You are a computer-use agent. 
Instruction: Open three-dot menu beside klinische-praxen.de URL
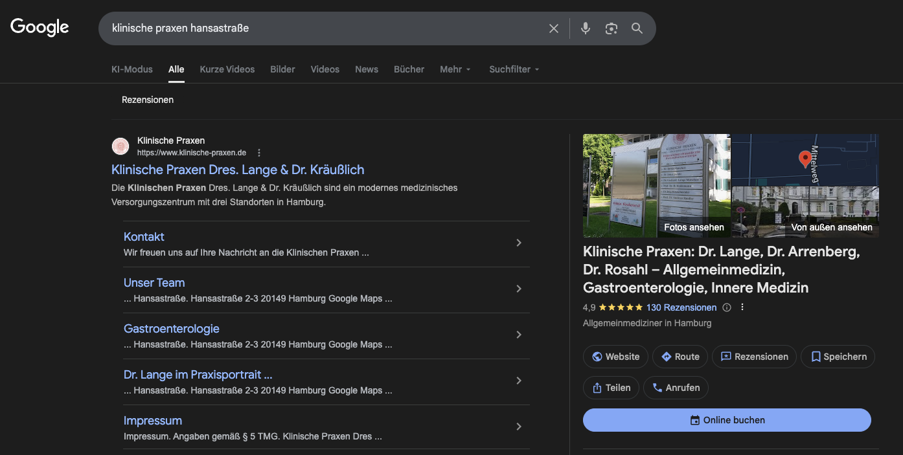click(x=259, y=153)
